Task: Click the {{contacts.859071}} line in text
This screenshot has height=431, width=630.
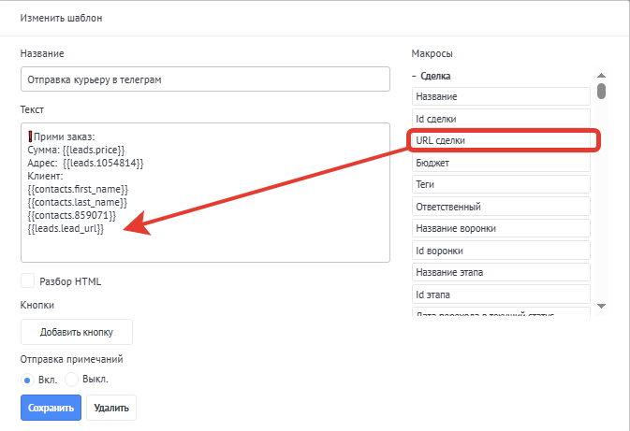Action: point(71,215)
